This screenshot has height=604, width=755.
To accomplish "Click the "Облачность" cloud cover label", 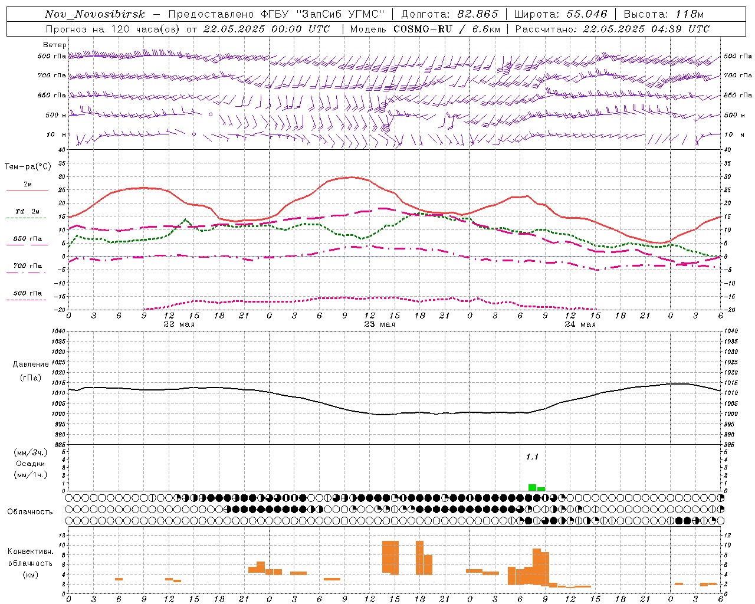I will point(30,512).
